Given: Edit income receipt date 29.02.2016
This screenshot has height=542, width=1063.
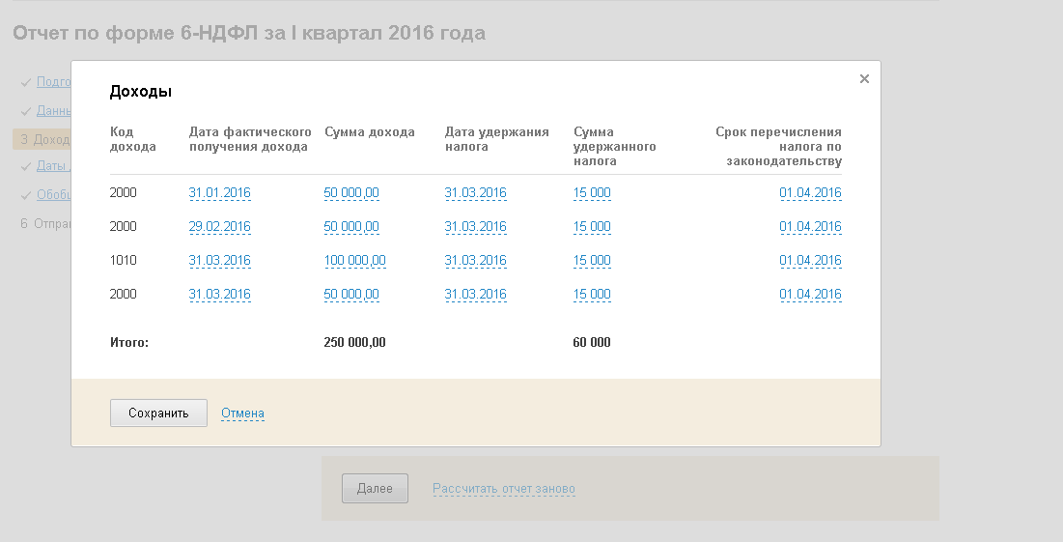Looking at the screenshot, I should (x=219, y=227).
